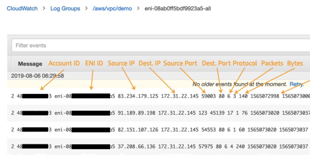Click the Account ID annotation label

click(64, 63)
